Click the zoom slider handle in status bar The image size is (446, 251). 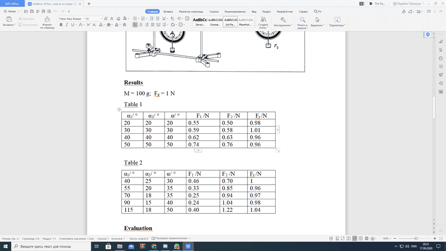(416, 239)
